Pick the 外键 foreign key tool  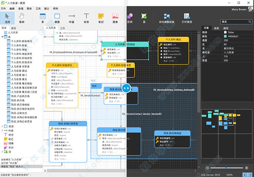pyautogui.click(x=71, y=17)
